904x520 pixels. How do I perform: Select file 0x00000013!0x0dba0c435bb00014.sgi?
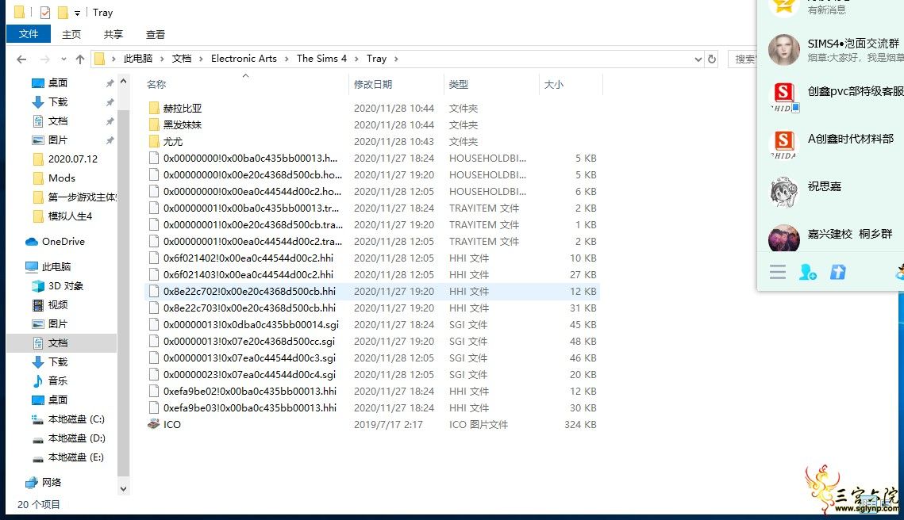click(x=251, y=325)
